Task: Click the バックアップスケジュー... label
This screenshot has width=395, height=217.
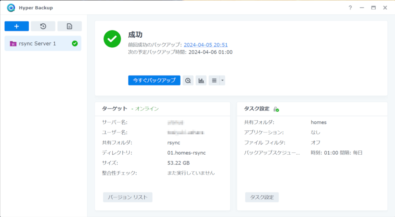Action: click(272, 153)
